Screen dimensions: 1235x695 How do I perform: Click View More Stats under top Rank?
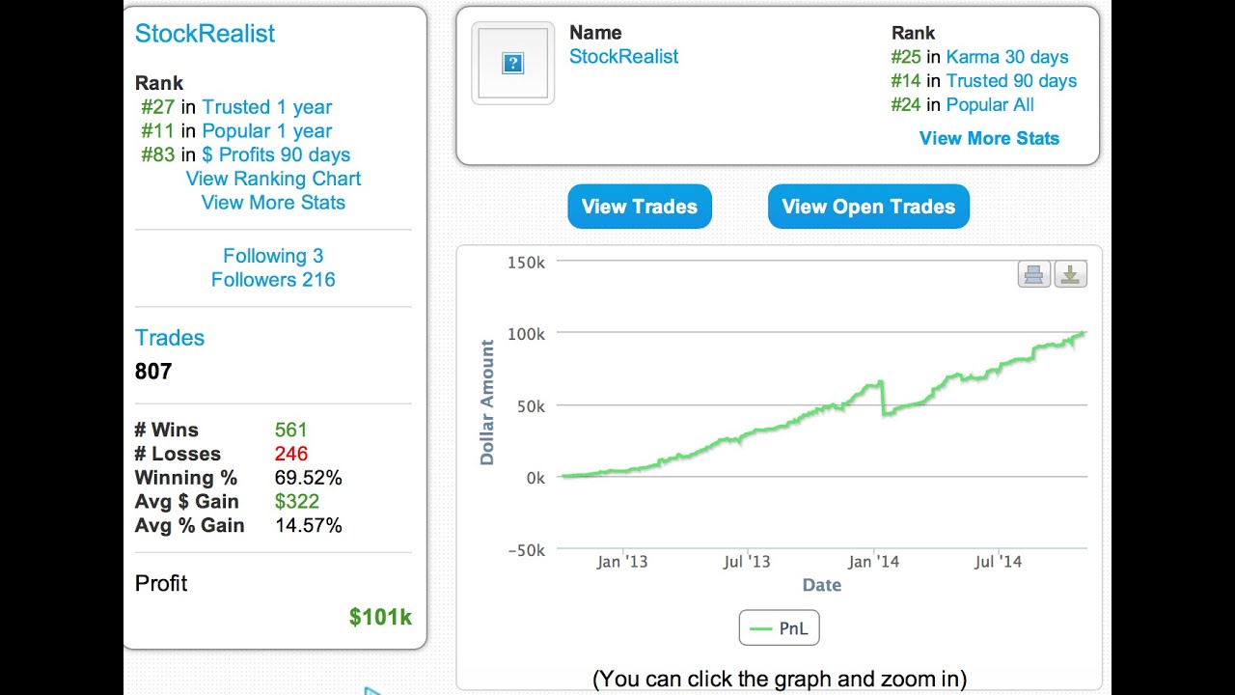989,138
